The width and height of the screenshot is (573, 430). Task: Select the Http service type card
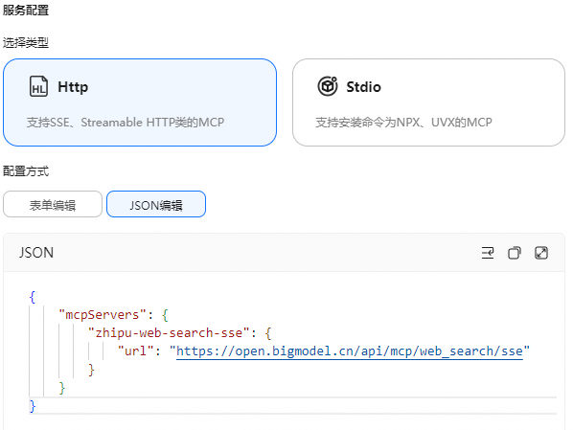[x=140, y=102]
